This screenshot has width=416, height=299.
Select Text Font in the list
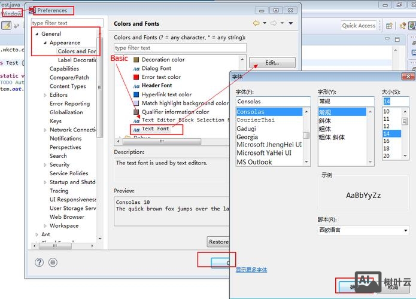[x=155, y=129]
